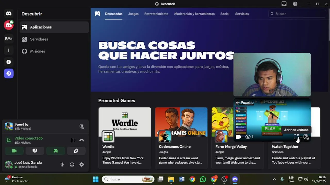
Task: Click Abrir en ventana pop-out icon
Action: (x=296, y=137)
